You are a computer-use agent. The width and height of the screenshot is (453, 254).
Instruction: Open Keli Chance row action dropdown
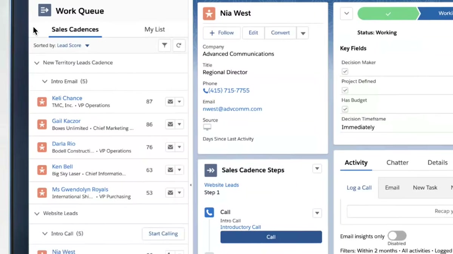(179, 102)
